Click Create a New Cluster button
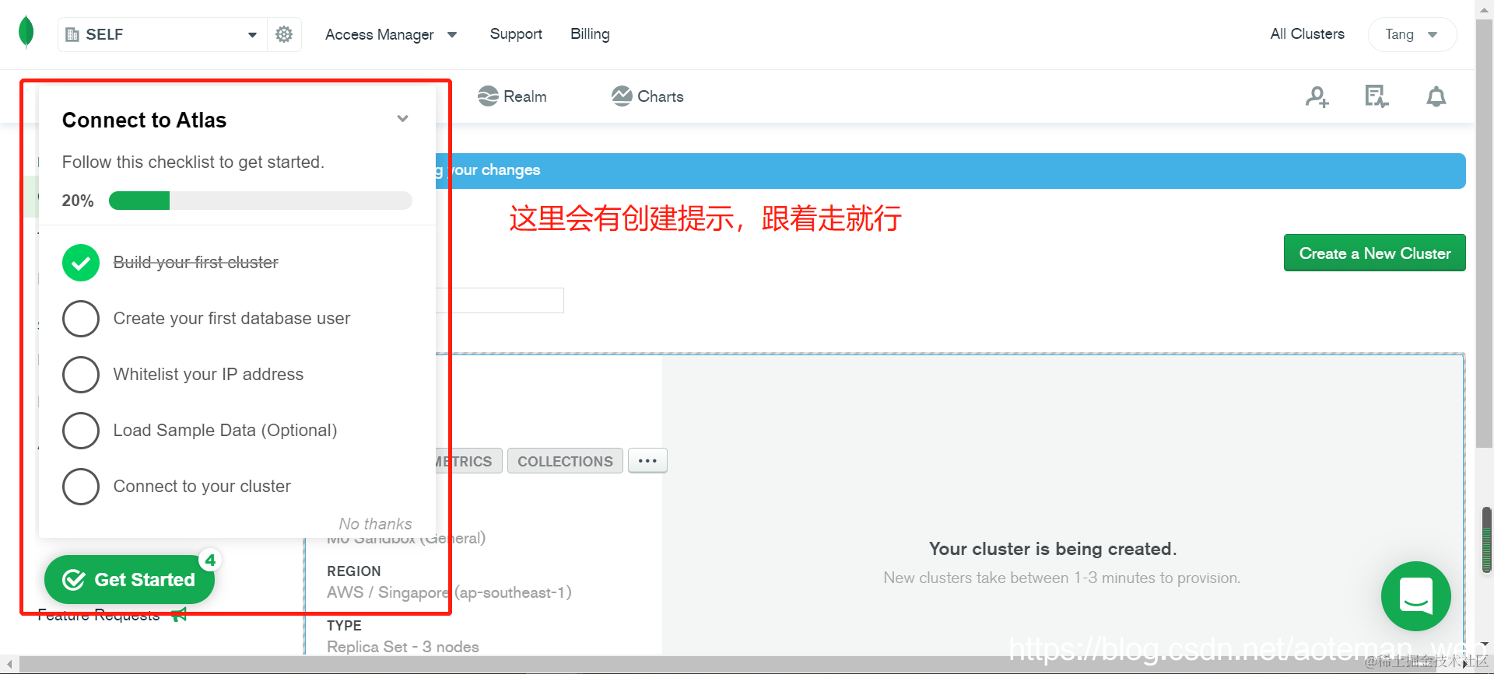This screenshot has width=1494, height=674. click(x=1374, y=253)
